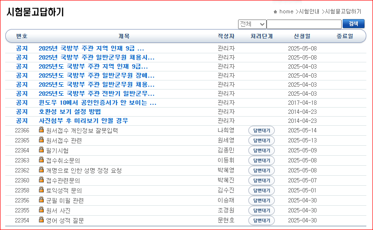Click lock icon beside 원서 사진 post

click(x=41, y=210)
